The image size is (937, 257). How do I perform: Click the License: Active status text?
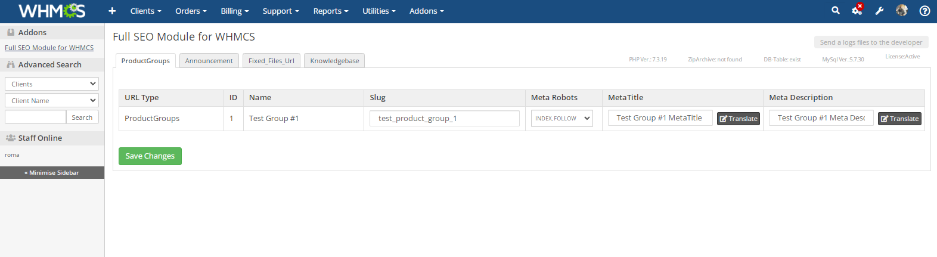click(902, 57)
